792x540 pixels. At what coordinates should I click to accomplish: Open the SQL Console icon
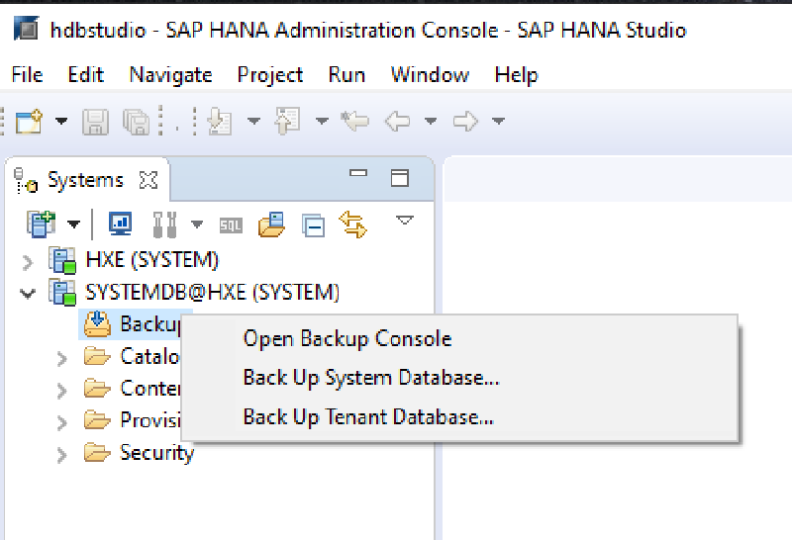coord(231,225)
